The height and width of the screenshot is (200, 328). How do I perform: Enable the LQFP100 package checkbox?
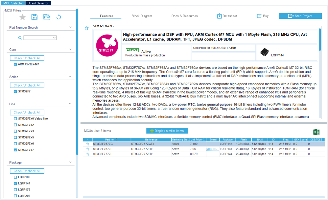pos(15,177)
